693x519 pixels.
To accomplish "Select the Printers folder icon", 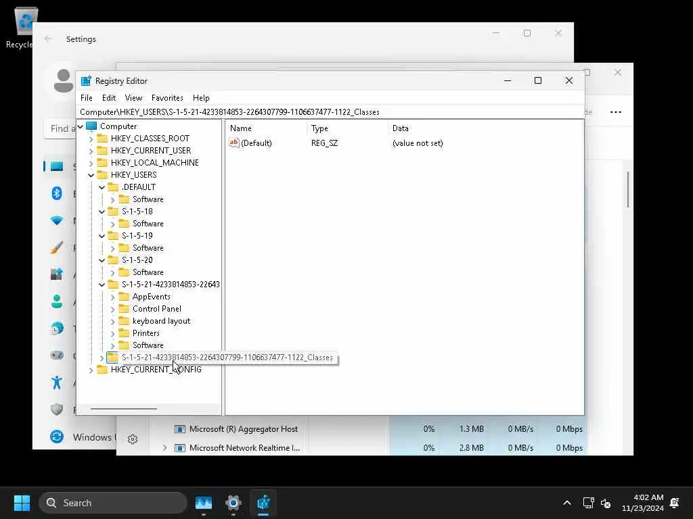I will (x=125, y=332).
